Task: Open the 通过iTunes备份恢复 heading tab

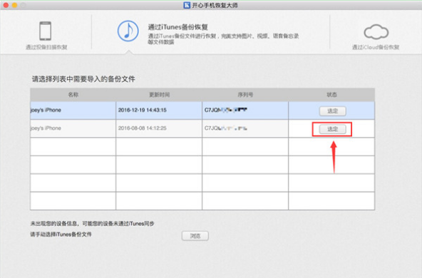Action: [x=178, y=27]
